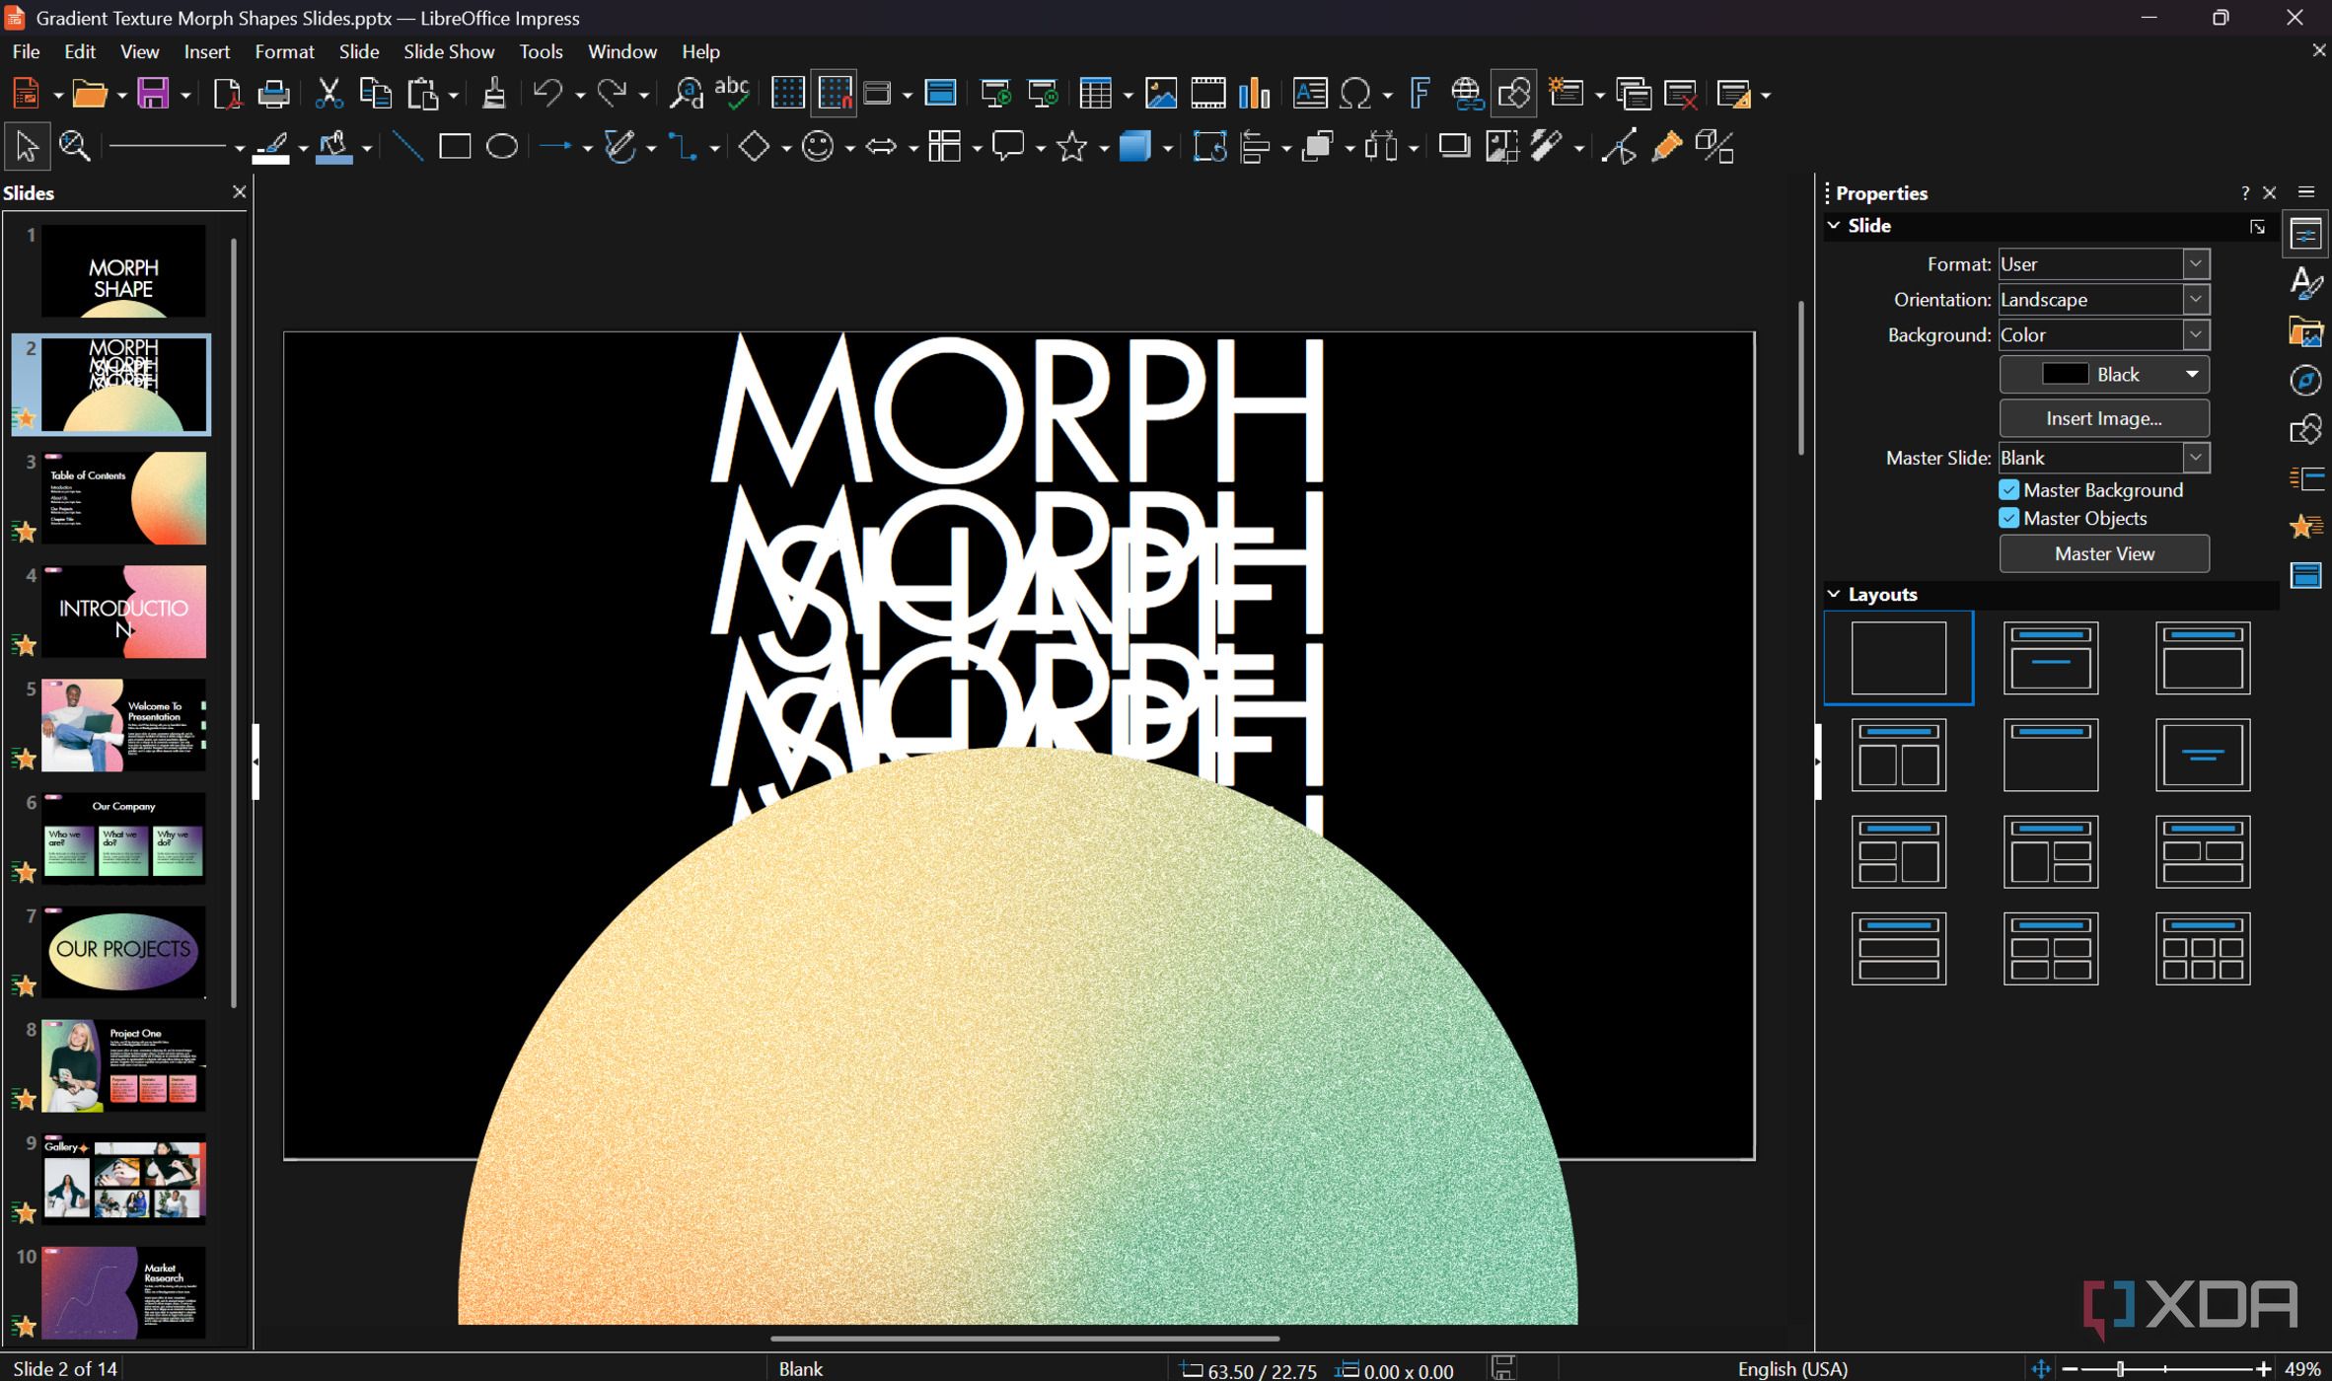Click the Cut scissors icon
2332x1381 pixels.
[x=328, y=94]
